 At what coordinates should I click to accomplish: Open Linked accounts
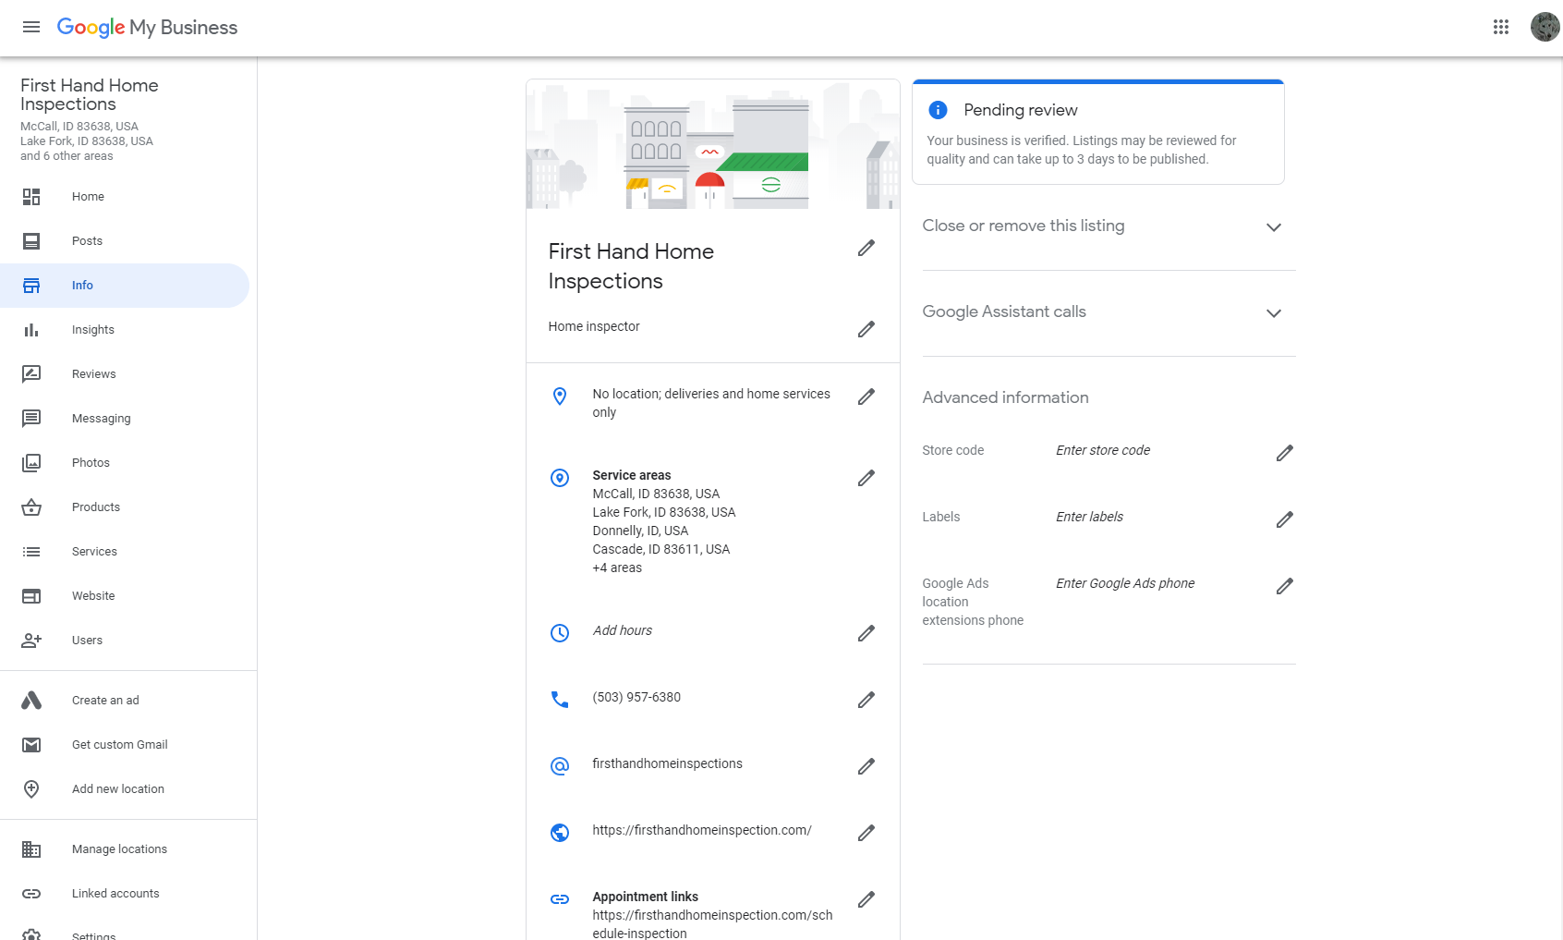[x=125, y=894]
